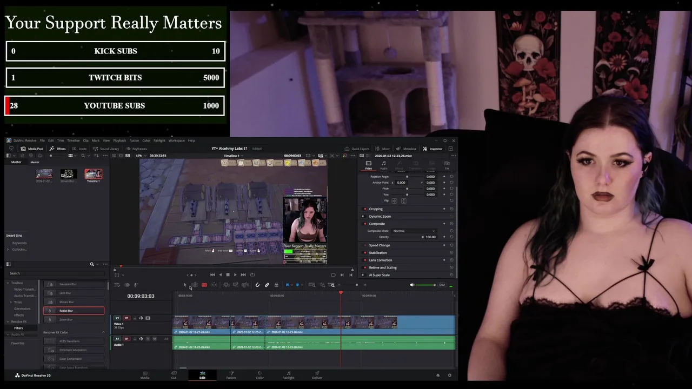692x389 pixels.
Task: Open the Inspector File tab
Action: [447, 165]
